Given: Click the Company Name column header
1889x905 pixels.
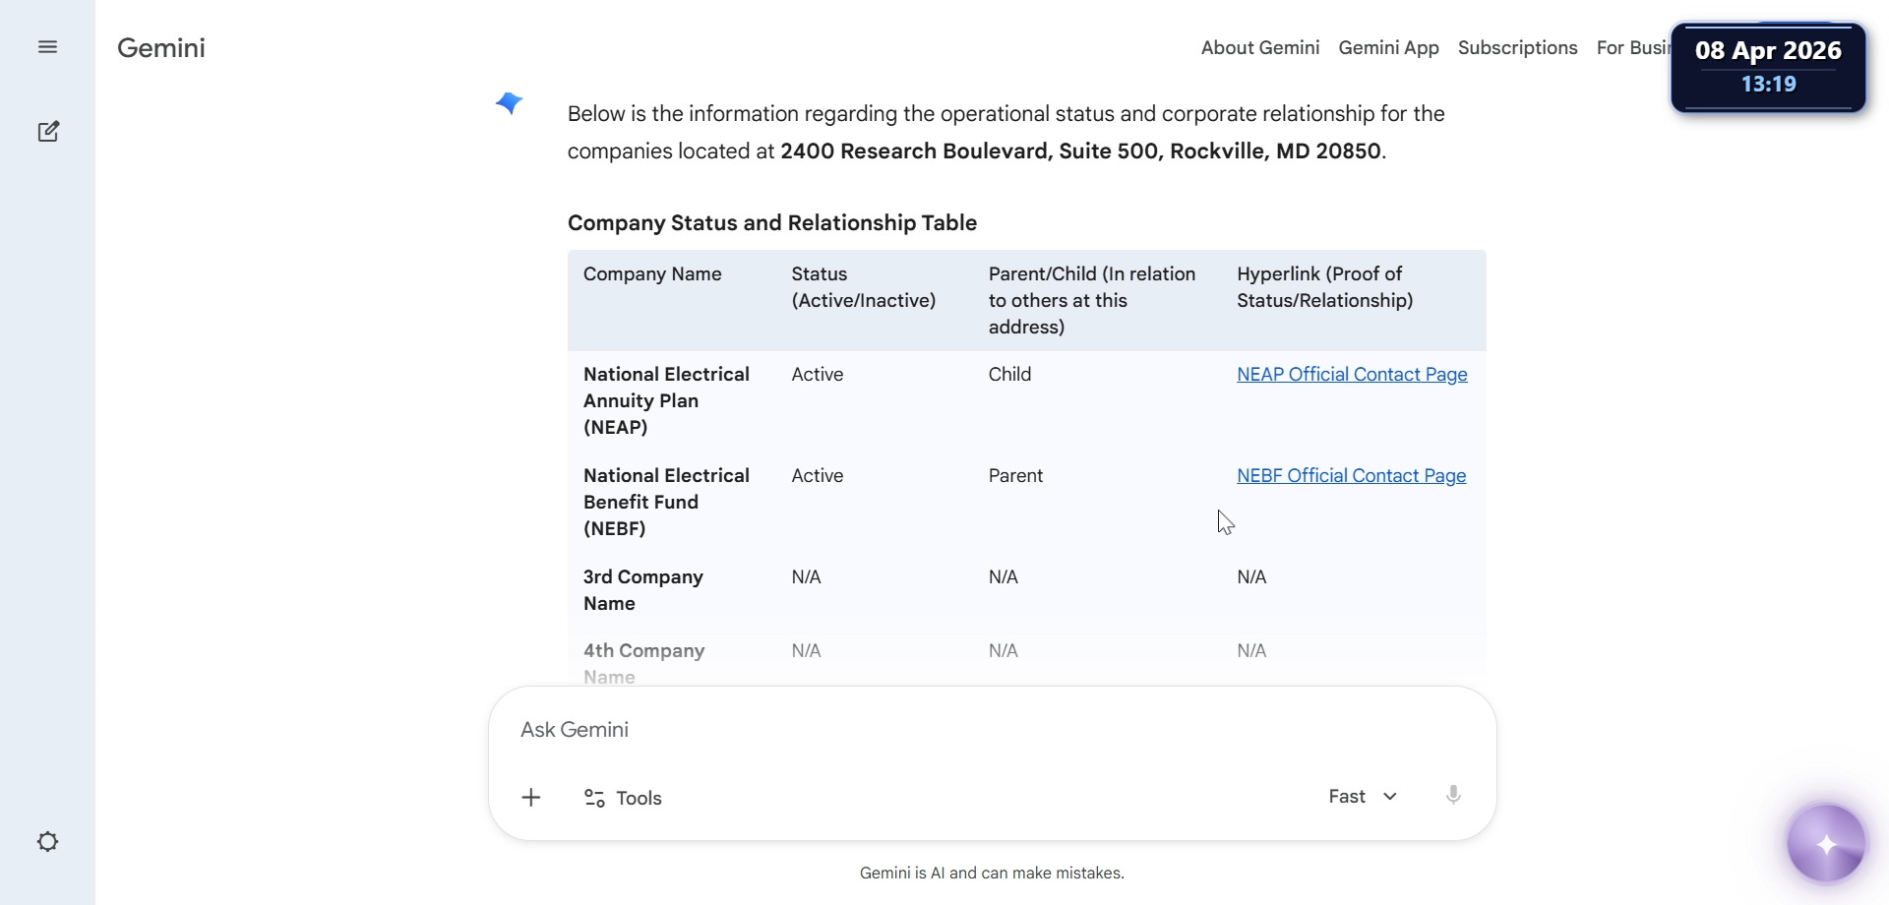Looking at the screenshot, I should (652, 274).
